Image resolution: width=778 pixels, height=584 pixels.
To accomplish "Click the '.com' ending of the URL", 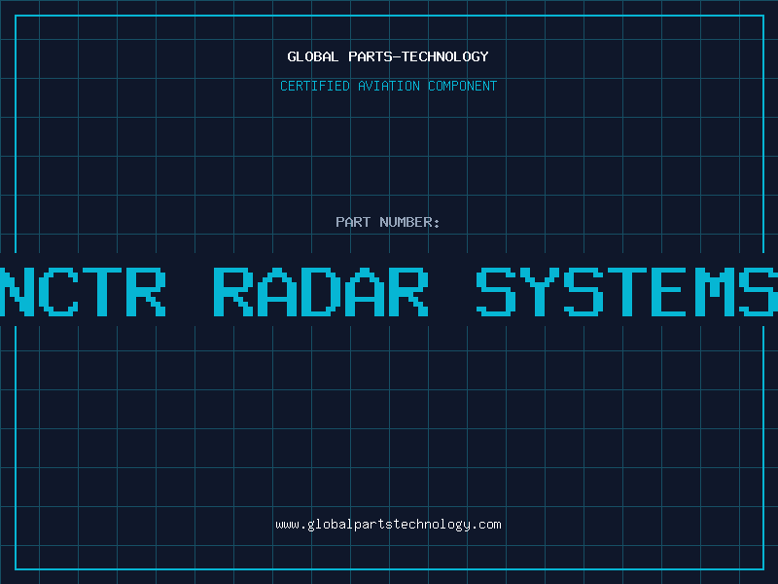I will [486, 525].
